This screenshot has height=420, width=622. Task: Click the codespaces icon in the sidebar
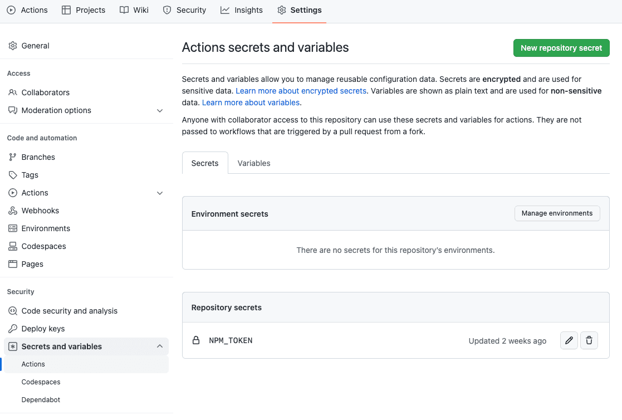13,246
